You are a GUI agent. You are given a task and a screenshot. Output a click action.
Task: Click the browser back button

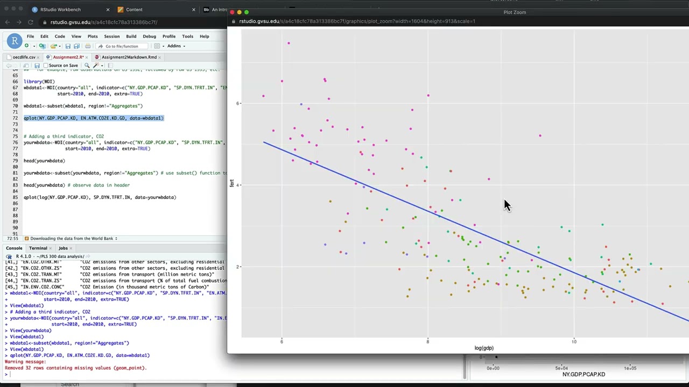click(7, 22)
